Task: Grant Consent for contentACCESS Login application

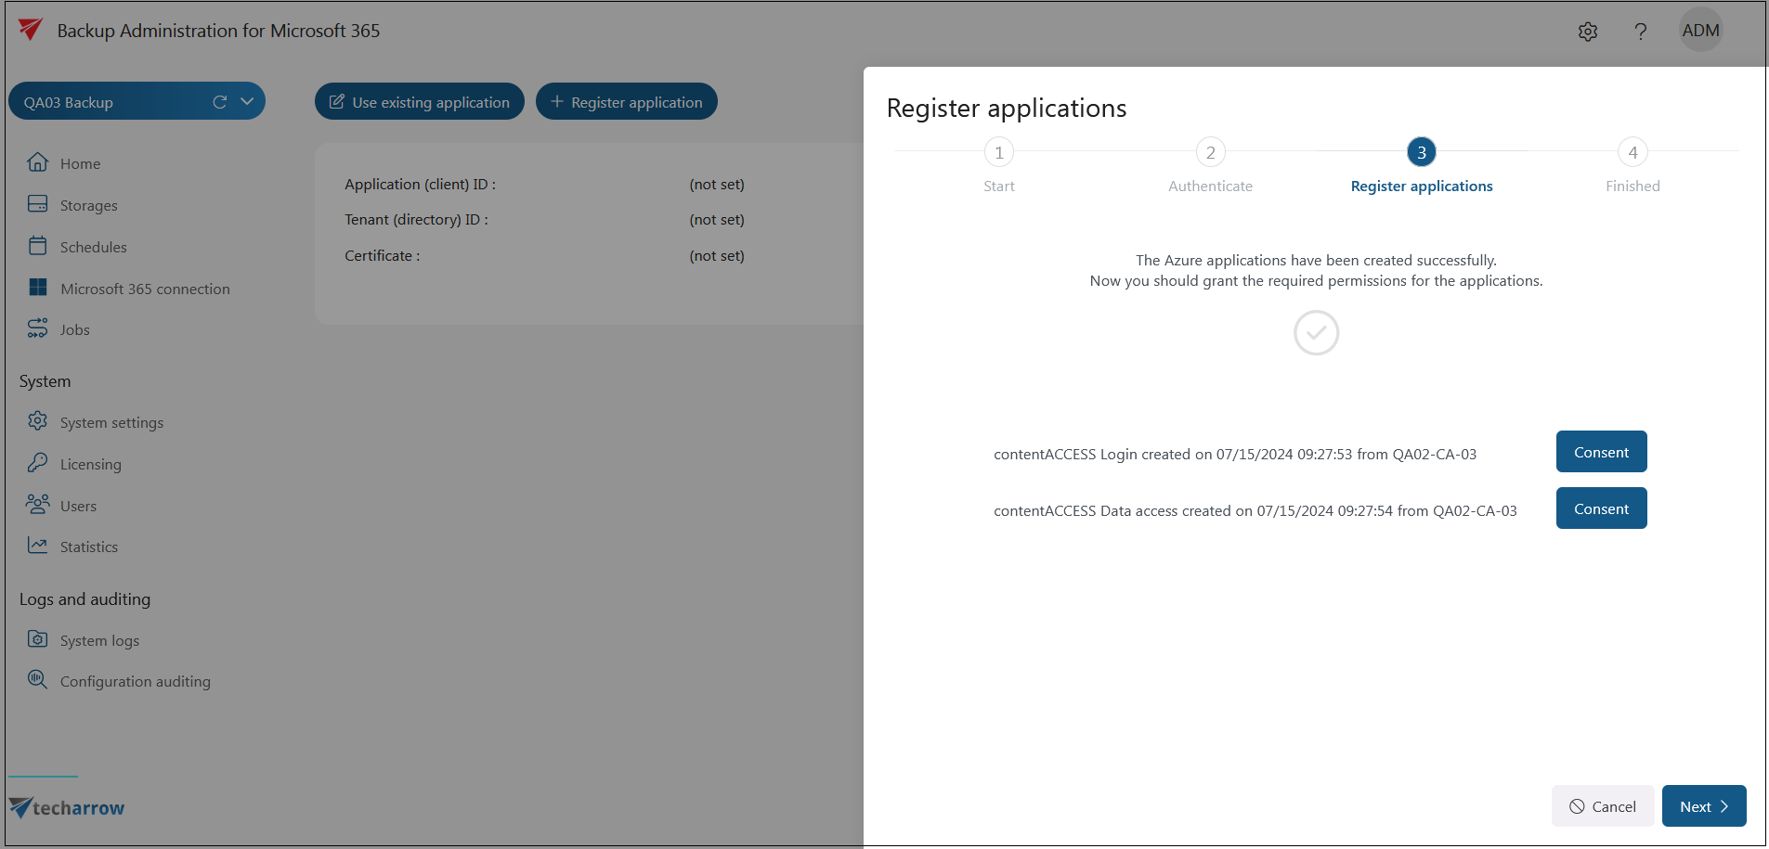Action: 1601,452
